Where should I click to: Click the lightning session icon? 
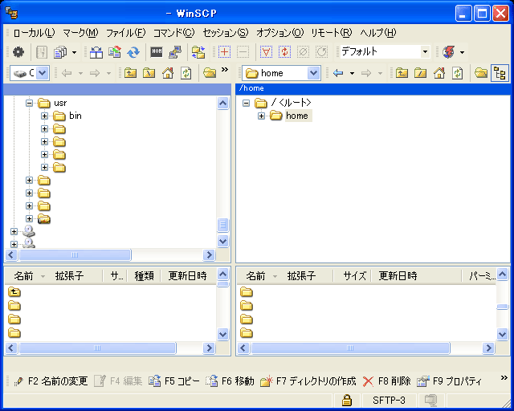coord(448,52)
